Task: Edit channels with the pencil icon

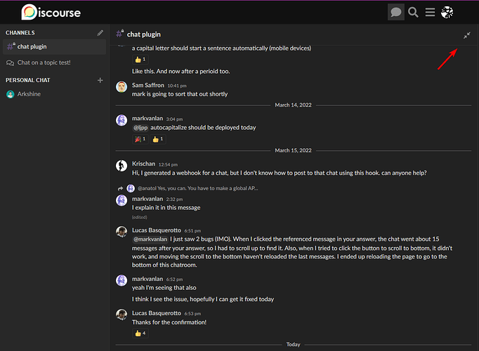Action: (x=100, y=33)
